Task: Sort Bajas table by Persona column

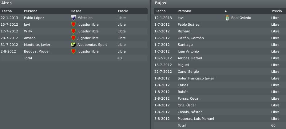Action: pos(185,11)
